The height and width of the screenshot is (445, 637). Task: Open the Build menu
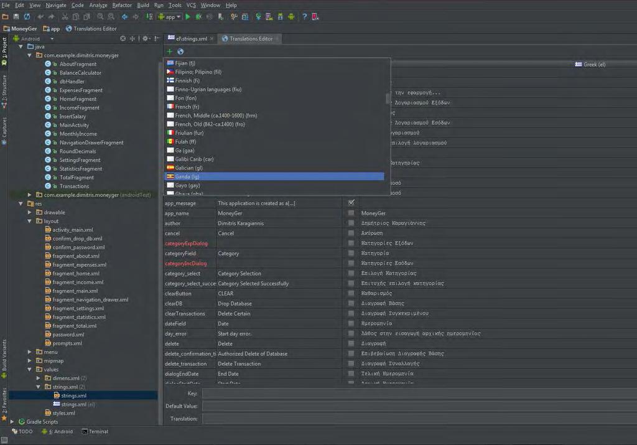143,5
